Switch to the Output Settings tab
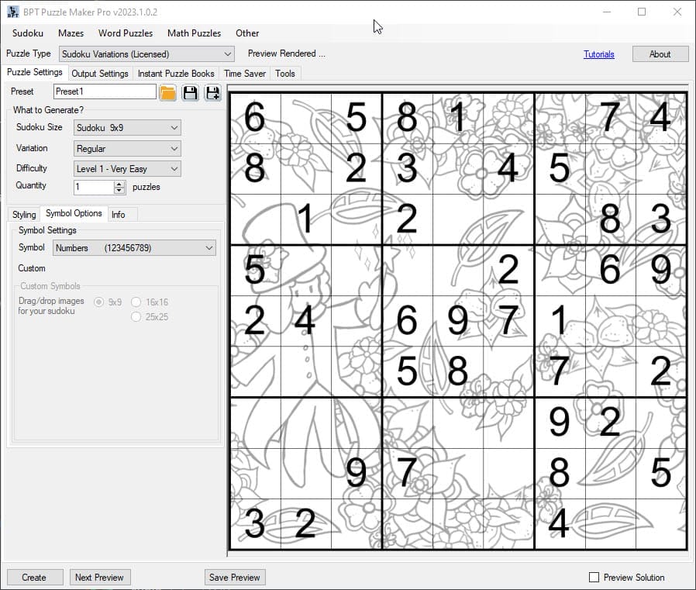The image size is (696, 590). tap(100, 74)
